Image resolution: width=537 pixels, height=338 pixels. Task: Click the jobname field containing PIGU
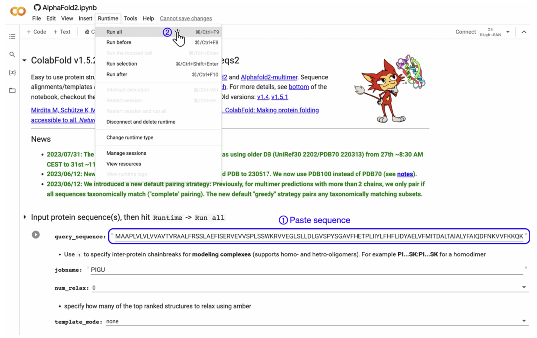point(306,270)
